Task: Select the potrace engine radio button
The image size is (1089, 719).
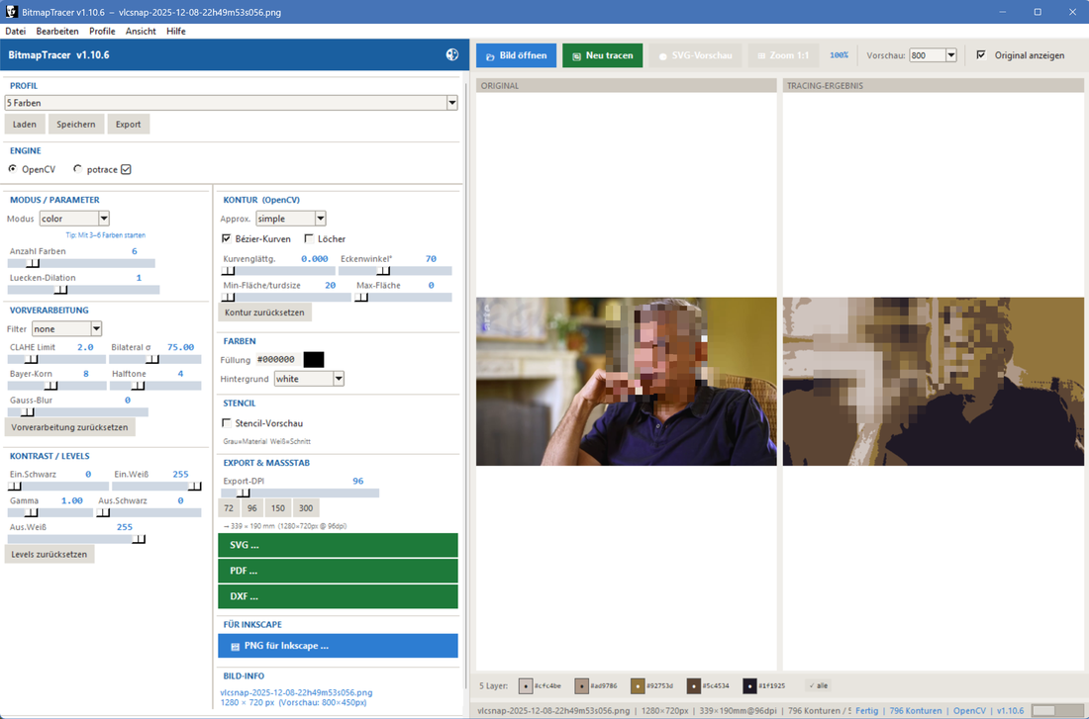Action: coord(78,169)
